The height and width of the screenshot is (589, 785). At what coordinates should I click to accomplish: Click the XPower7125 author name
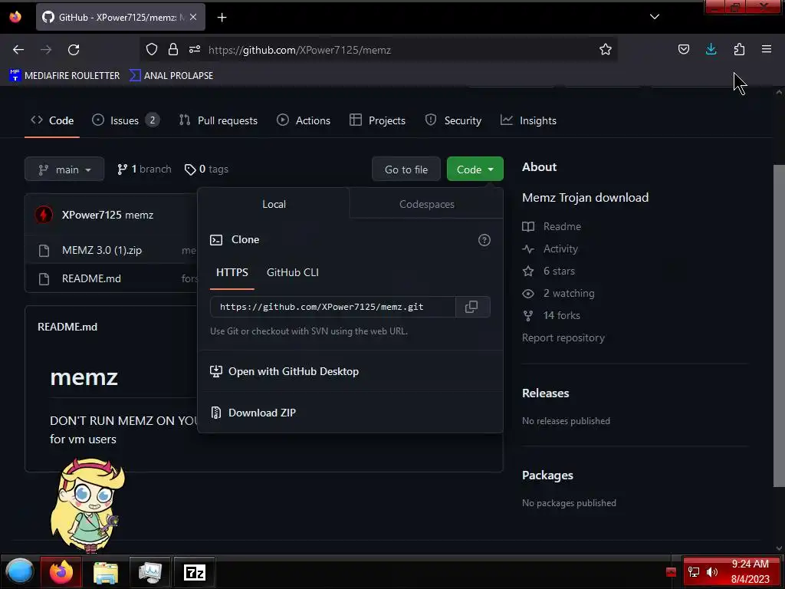pos(92,215)
